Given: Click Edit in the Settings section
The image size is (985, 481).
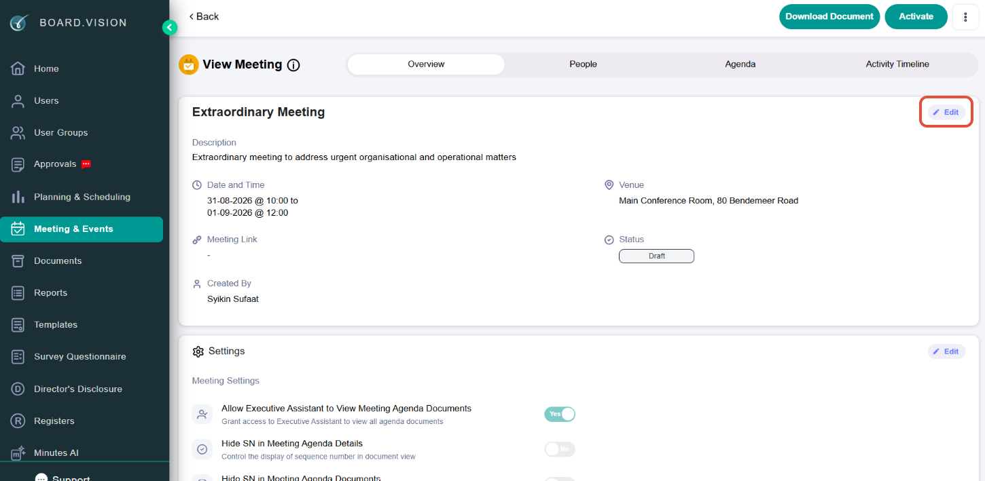Looking at the screenshot, I should 946,351.
